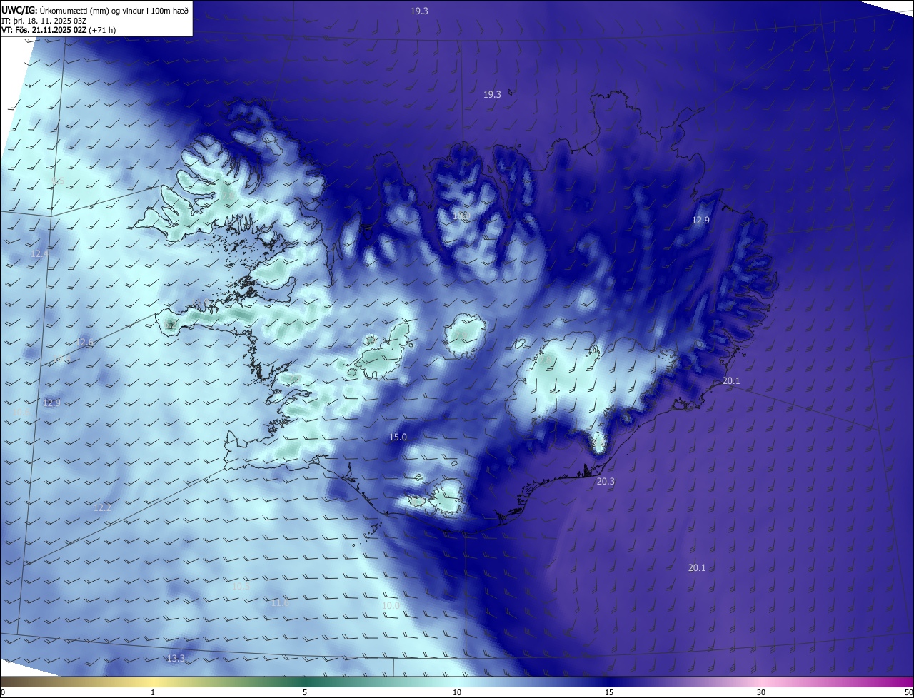
Task: Click the 10 label on the color scale
Action: click(457, 693)
